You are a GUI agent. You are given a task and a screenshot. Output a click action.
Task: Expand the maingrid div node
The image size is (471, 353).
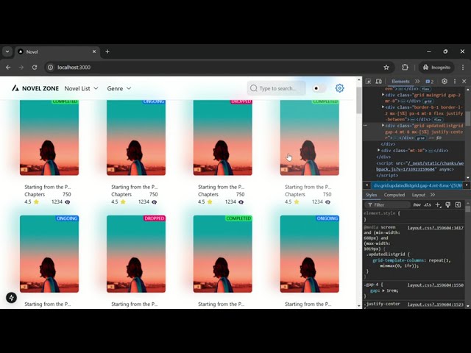(x=383, y=95)
